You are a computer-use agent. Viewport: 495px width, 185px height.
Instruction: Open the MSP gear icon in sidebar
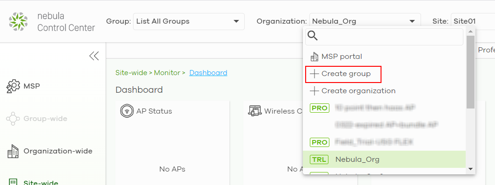pyautogui.click(x=13, y=86)
